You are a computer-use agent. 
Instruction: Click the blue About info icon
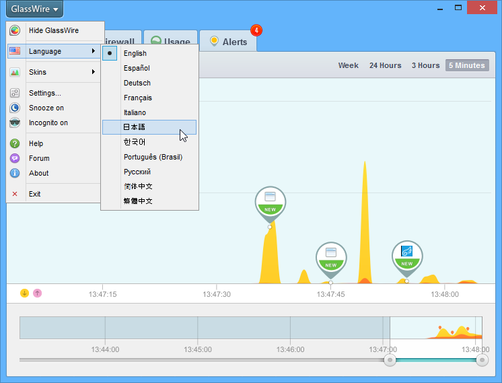[x=15, y=173]
